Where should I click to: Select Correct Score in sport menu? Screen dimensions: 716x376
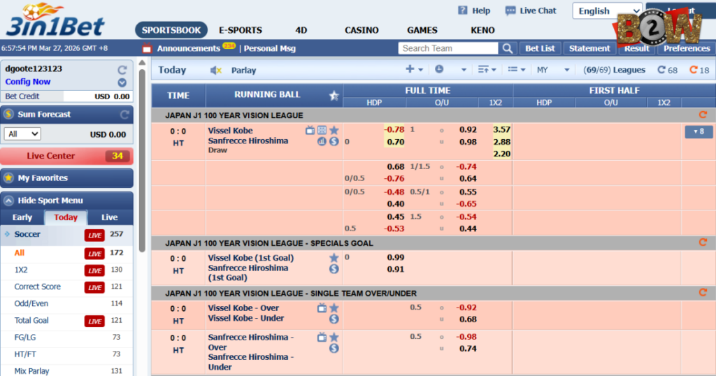38,287
